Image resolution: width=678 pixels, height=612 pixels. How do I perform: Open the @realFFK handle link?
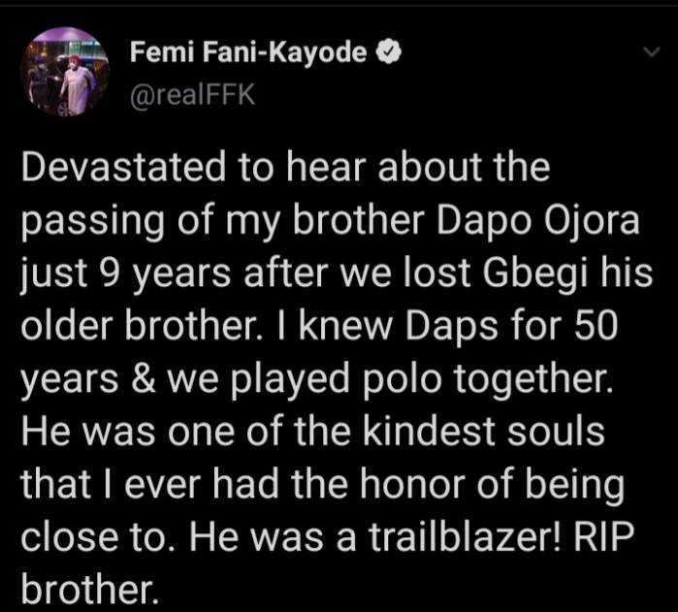(x=192, y=95)
